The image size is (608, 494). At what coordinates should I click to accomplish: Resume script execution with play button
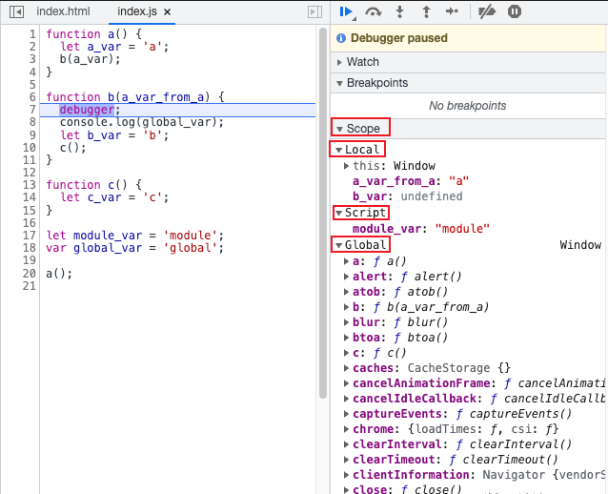pyautogui.click(x=347, y=12)
